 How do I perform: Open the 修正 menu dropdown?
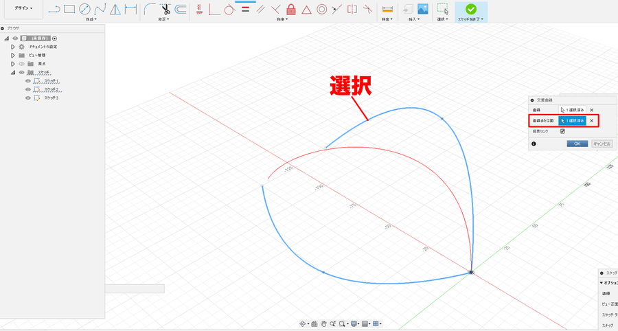[x=163, y=19]
